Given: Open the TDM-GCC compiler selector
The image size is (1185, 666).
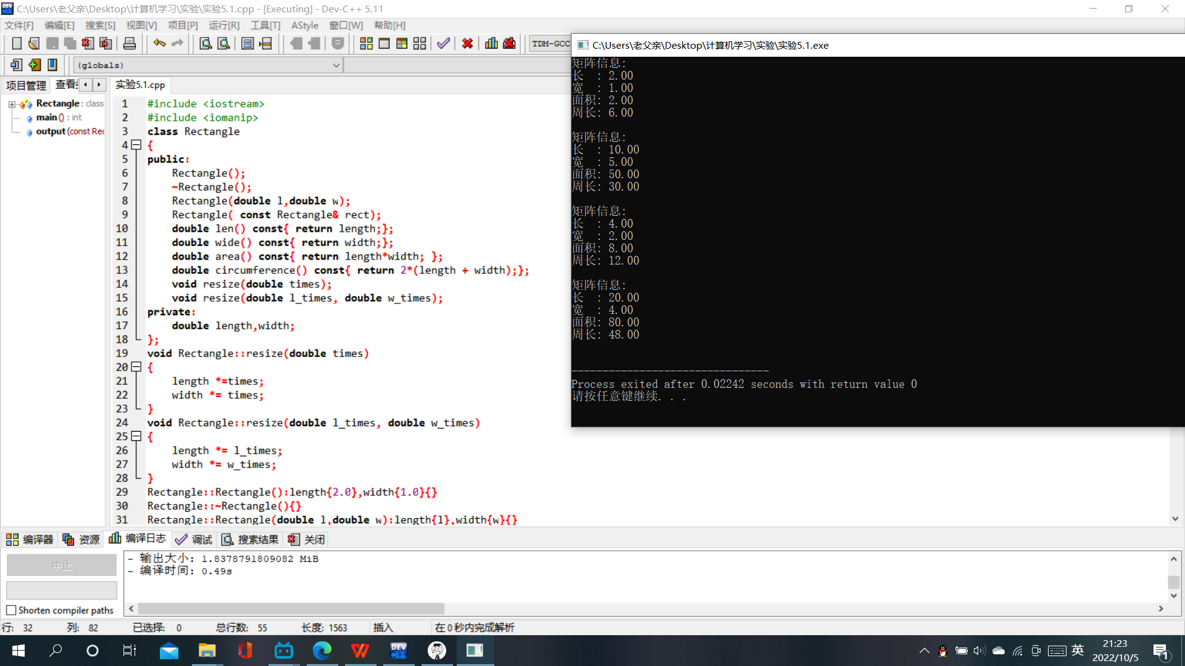Looking at the screenshot, I should tap(550, 44).
